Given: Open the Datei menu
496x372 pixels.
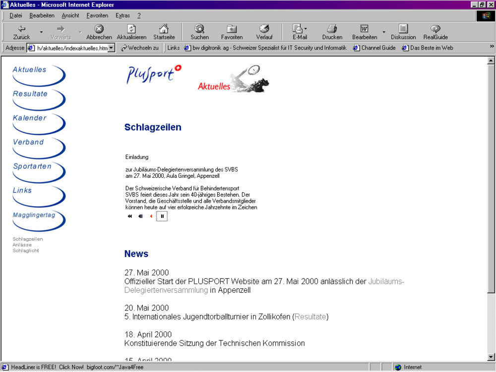Looking at the screenshot, I should [x=16, y=15].
